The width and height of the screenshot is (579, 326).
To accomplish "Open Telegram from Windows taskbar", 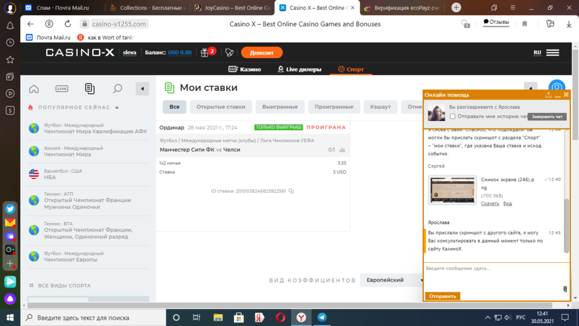I will coord(322,317).
